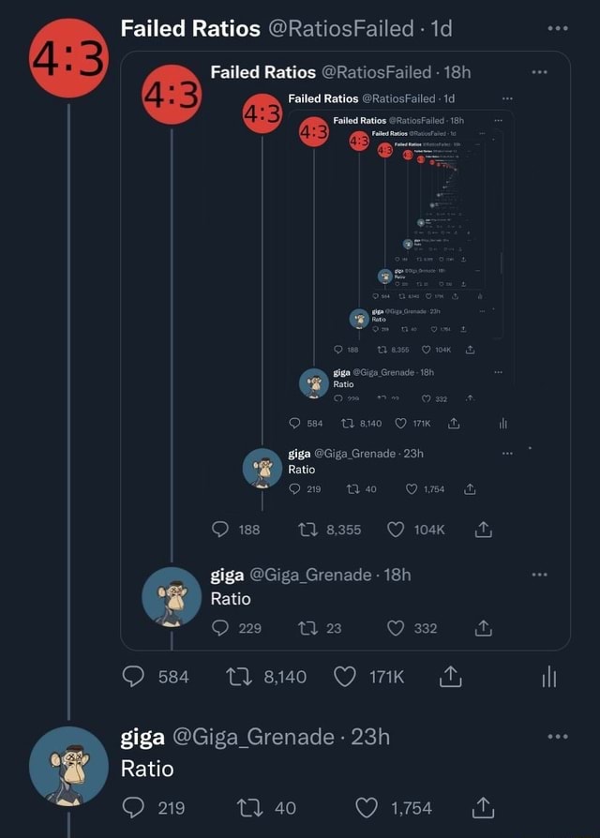Reply to the bottom giga tweet with 219 replies
The height and width of the screenshot is (838, 600).
[136, 808]
